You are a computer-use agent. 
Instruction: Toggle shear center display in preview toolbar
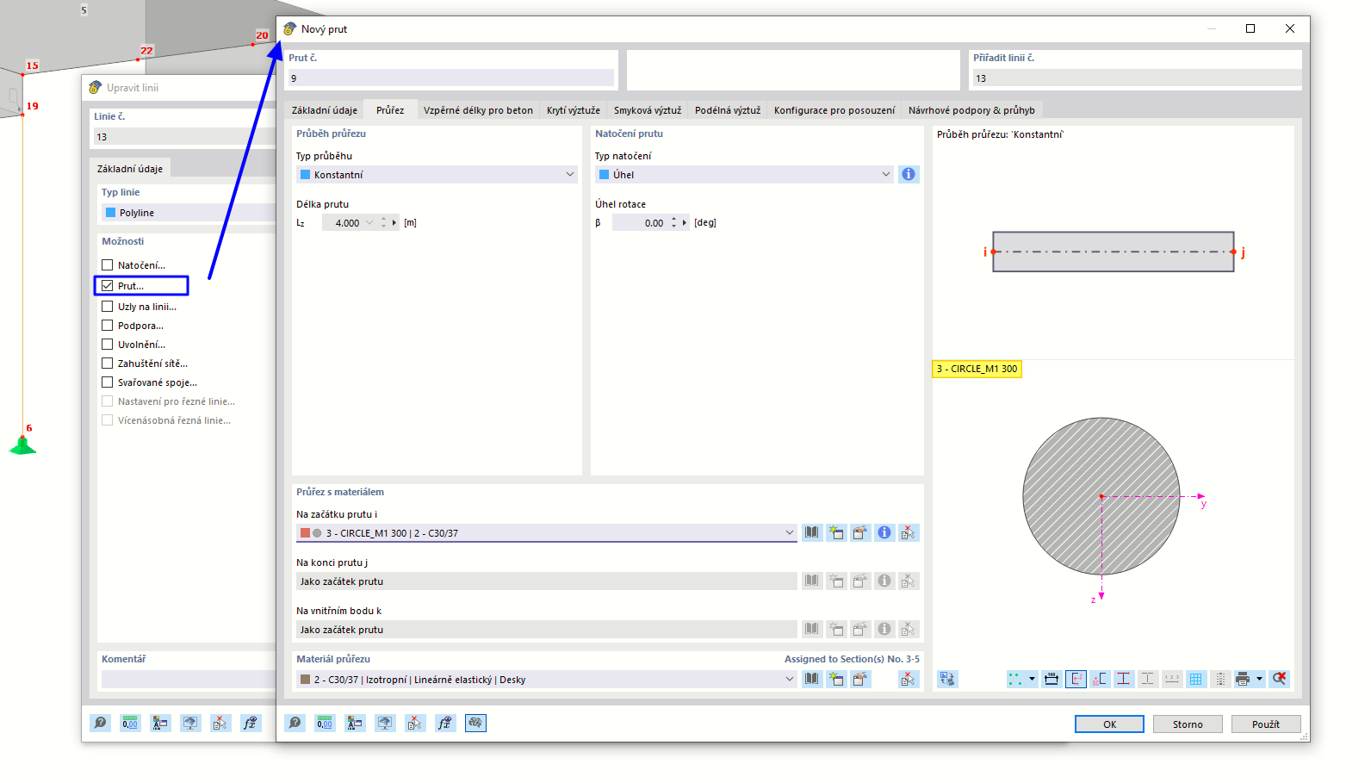1100,679
